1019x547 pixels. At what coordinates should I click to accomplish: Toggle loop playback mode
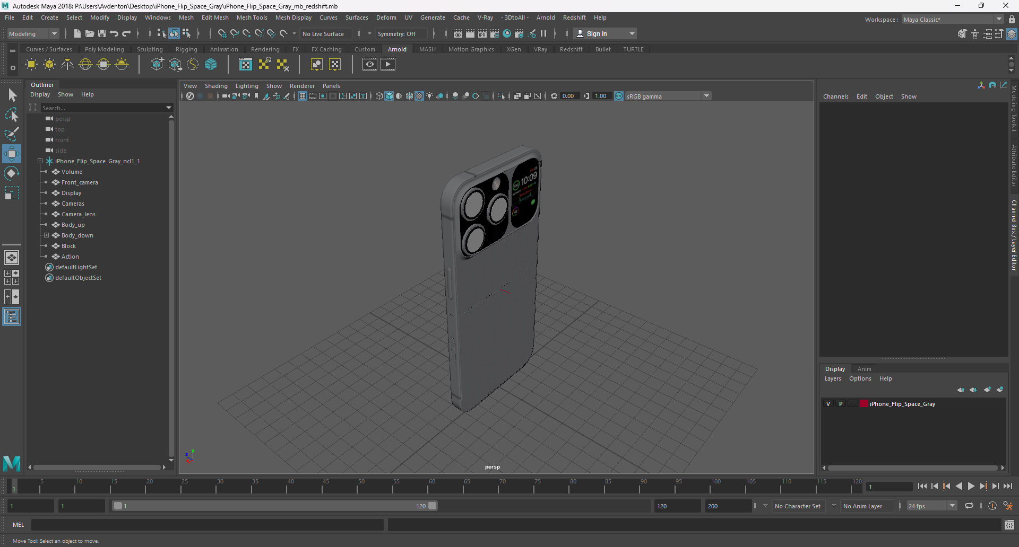[969, 506]
